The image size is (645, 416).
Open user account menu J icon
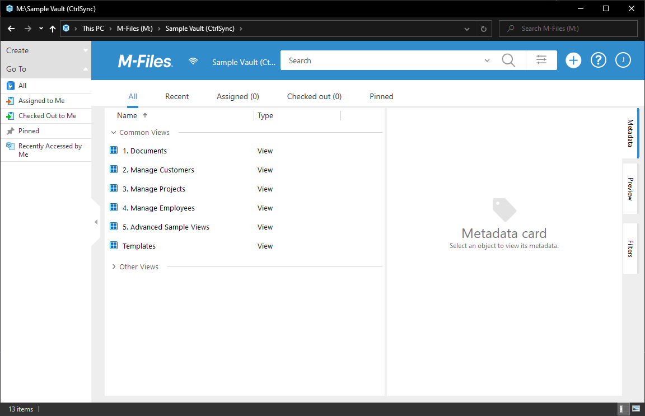pyautogui.click(x=623, y=60)
